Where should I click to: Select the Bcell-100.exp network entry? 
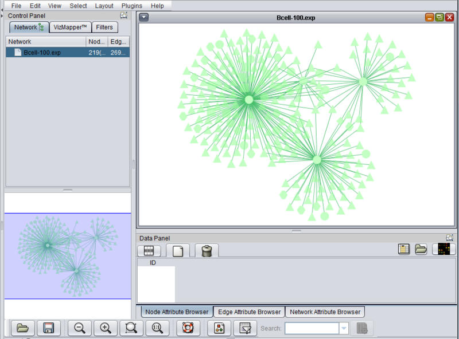pos(42,52)
